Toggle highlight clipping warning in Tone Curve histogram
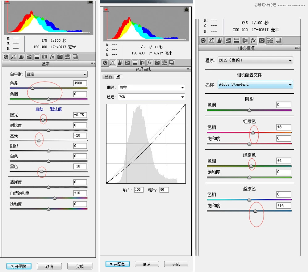This screenshot has height=272, width=308. pos(186,10)
